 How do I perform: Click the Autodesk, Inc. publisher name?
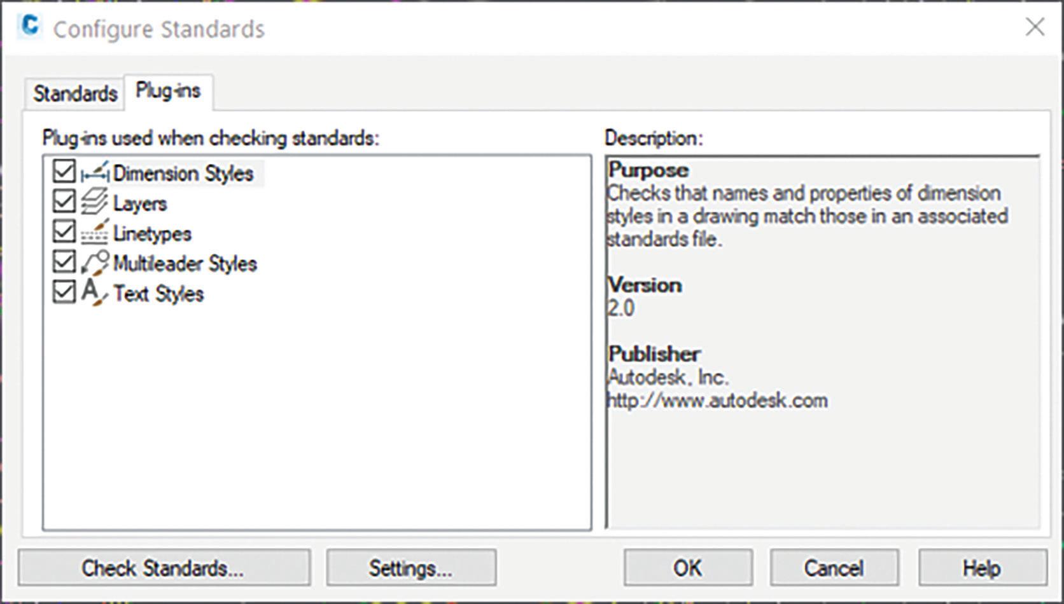(668, 378)
